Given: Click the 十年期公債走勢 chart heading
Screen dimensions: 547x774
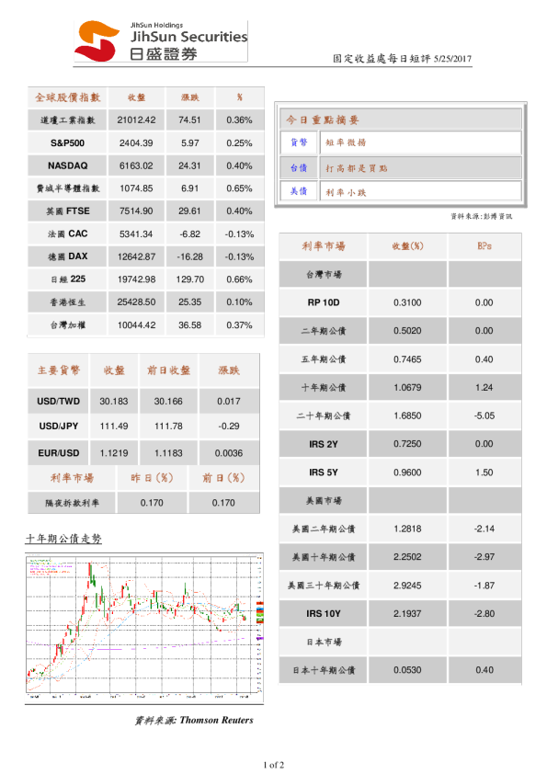Looking at the screenshot, I should click(63, 539).
